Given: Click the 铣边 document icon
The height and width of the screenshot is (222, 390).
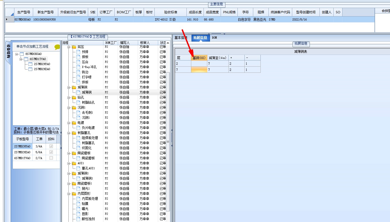Looking at the screenshot, I should pos(78,72).
